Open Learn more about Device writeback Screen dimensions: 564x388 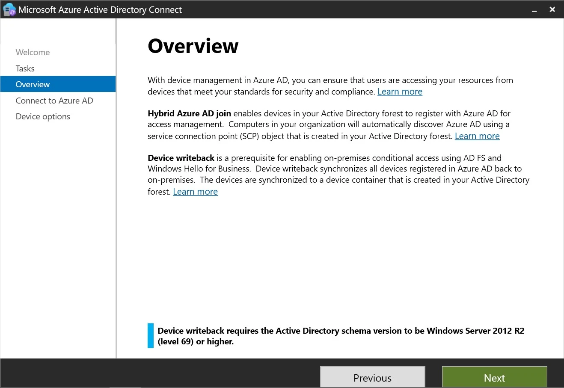click(195, 192)
